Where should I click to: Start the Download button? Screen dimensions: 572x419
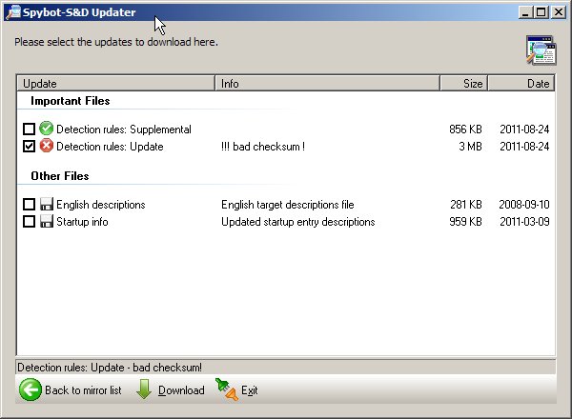[x=170, y=389]
